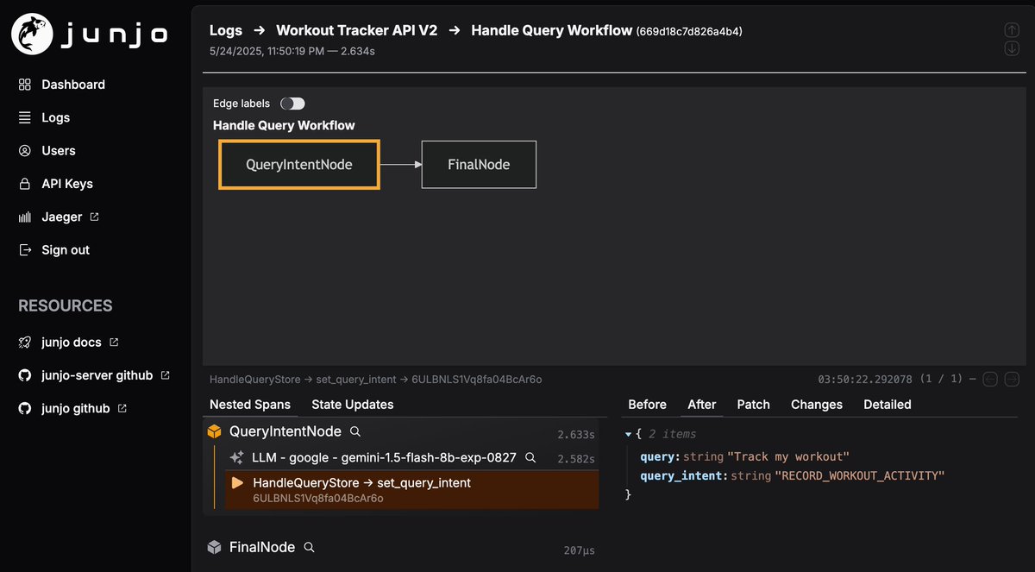Screen dimensions: 1035x572
Task: Select HandleQueryStore set_query_intent state update row
Action: 411,489
